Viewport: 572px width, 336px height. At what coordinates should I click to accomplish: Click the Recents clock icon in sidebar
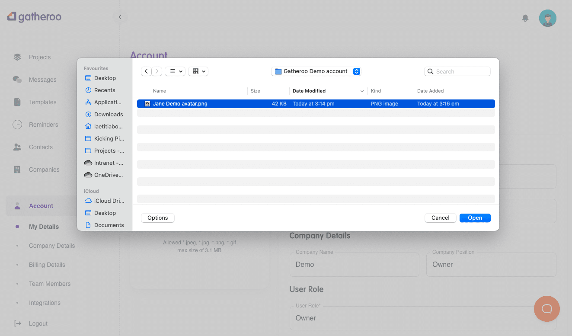coord(88,90)
